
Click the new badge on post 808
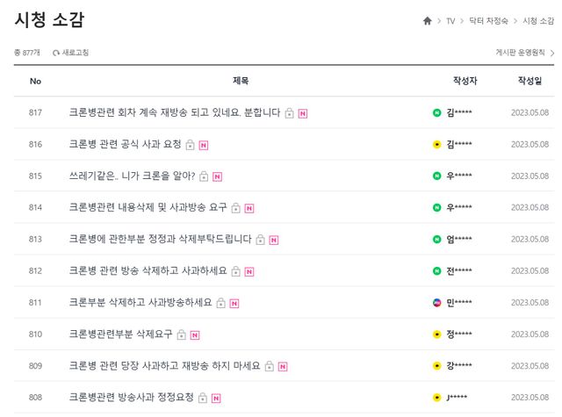[216, 398]
